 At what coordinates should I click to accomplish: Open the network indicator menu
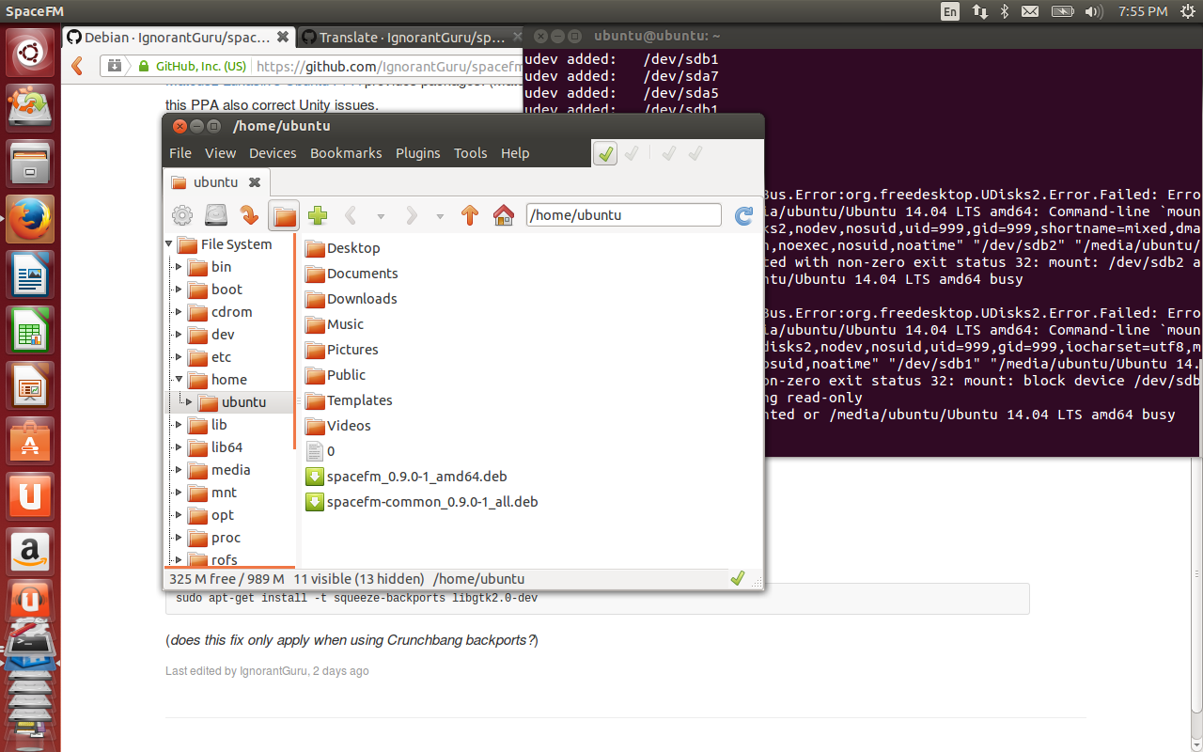coord(980,11)
